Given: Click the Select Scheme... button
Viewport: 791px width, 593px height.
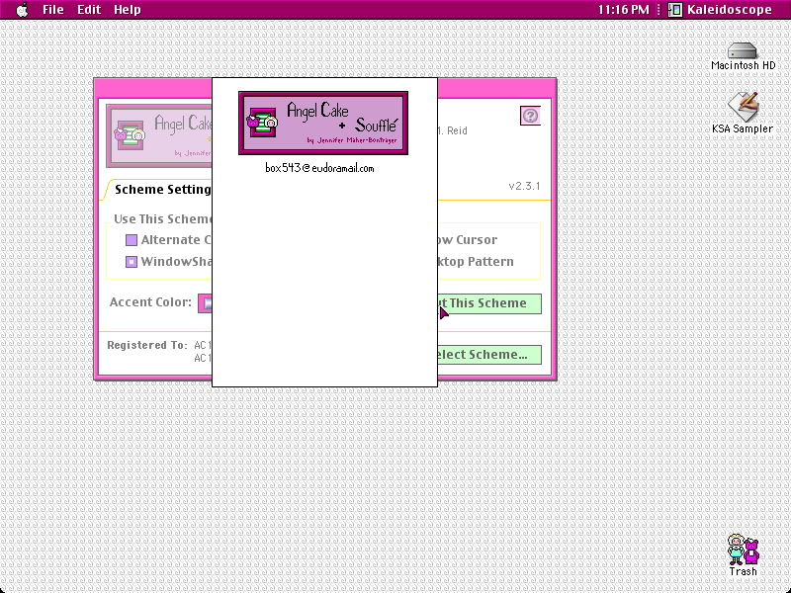Looking at the screenshot, I should point(489,355).
